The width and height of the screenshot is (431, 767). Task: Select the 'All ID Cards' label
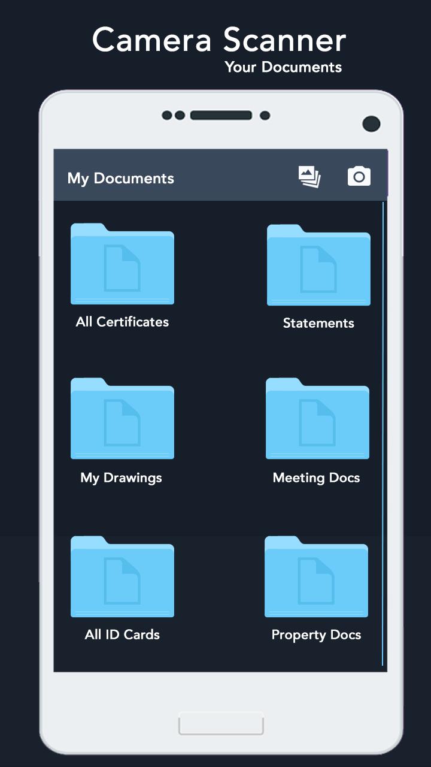coord(122,635)
